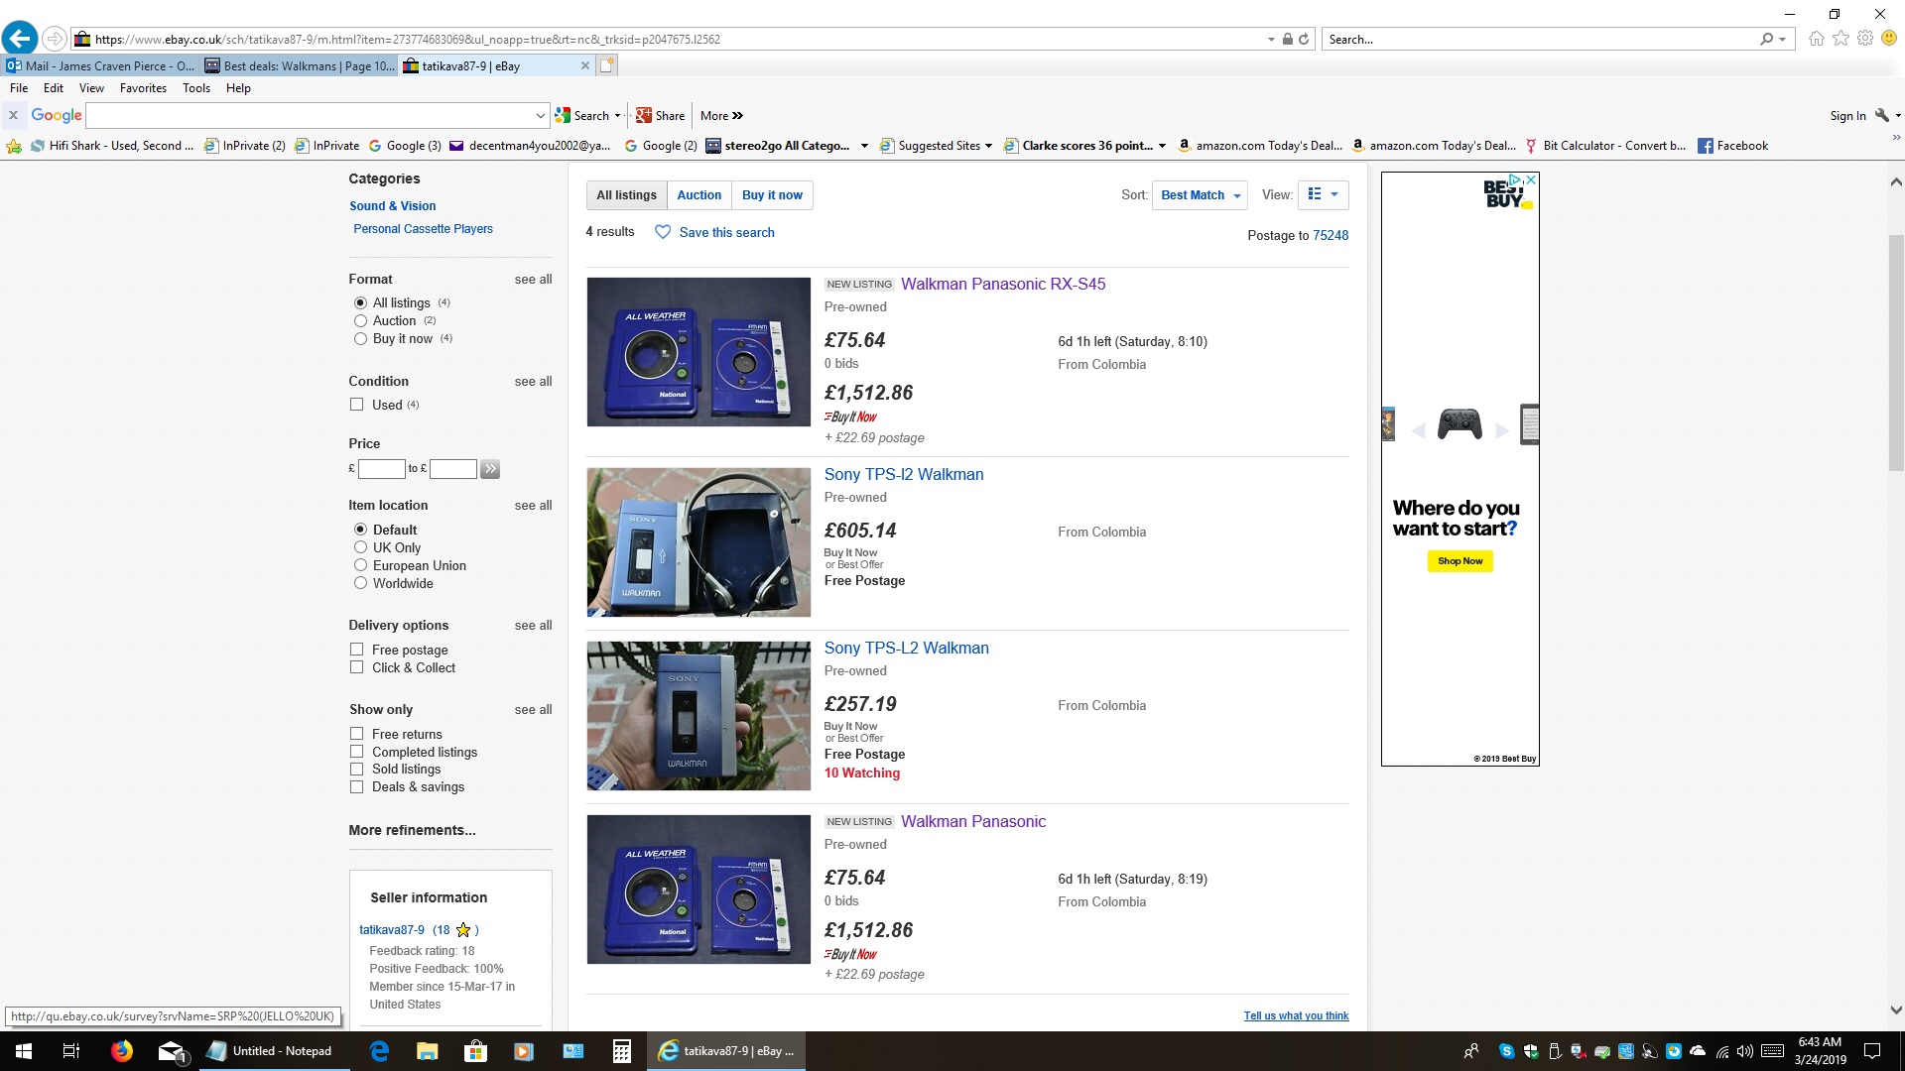The image size is (1905, 1071).
Task: Expand the Clarke scores 36 points dropdown
Action: (1162, 146)
